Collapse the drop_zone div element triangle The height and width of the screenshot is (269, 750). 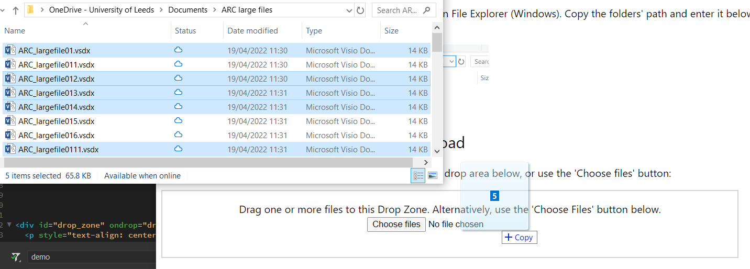coord(9,225)
